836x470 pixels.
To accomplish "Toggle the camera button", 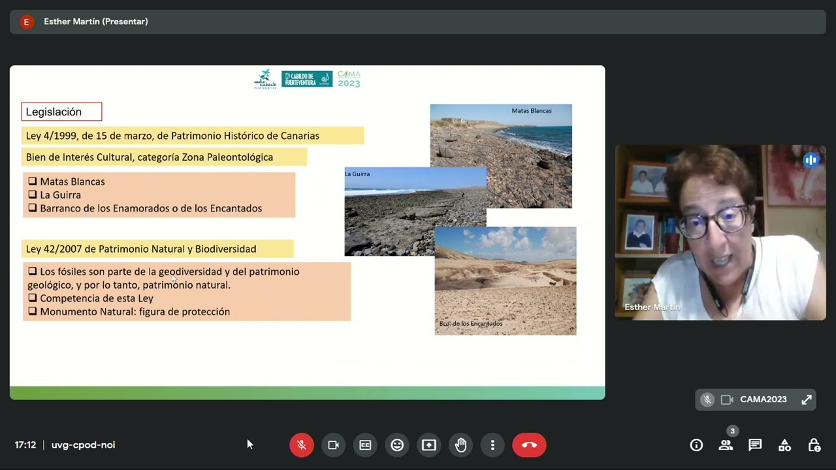I will pos(333,445).
